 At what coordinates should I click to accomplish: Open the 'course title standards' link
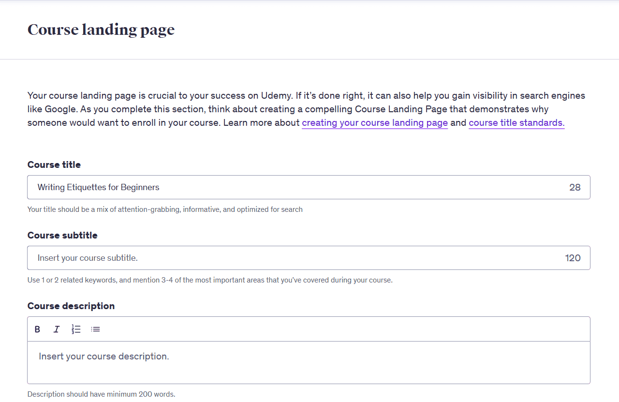click(x=516, y=123)
